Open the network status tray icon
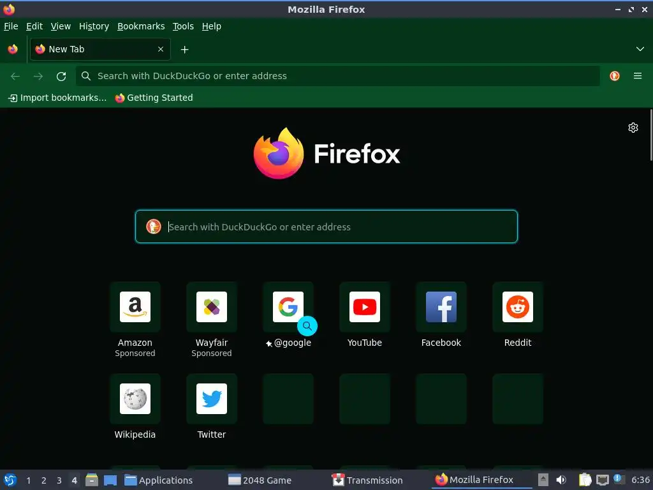The width and height of the screenshot is (653, 490). click(602, 480)
